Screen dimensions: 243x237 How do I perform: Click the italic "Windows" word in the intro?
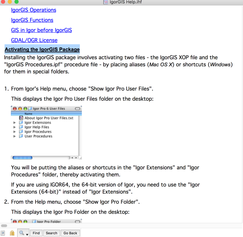220,65
